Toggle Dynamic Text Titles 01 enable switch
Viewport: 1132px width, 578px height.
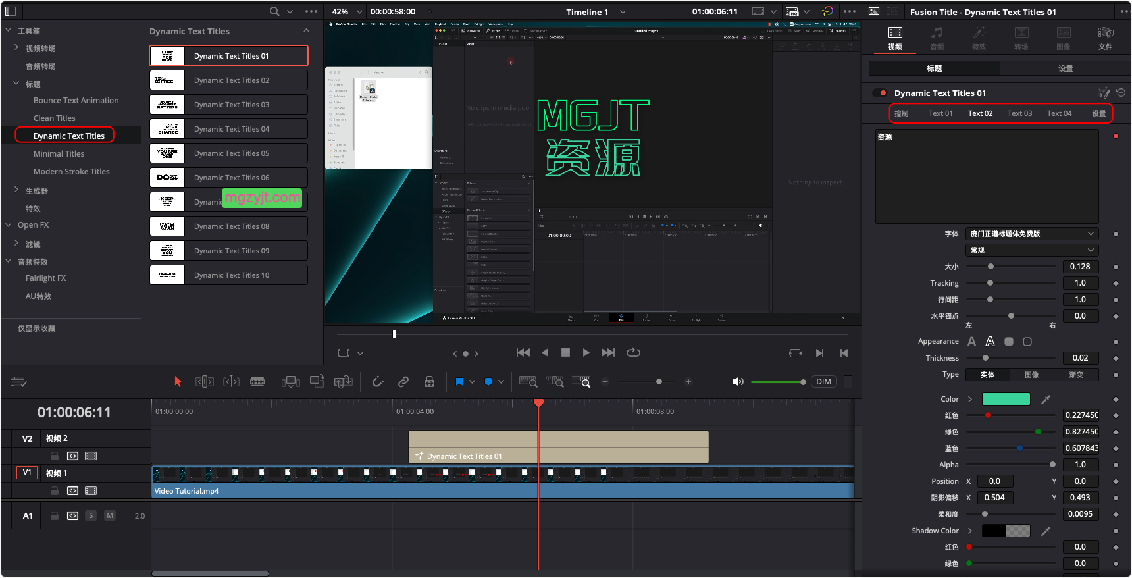pyautogui.click(x=880, y=93)
